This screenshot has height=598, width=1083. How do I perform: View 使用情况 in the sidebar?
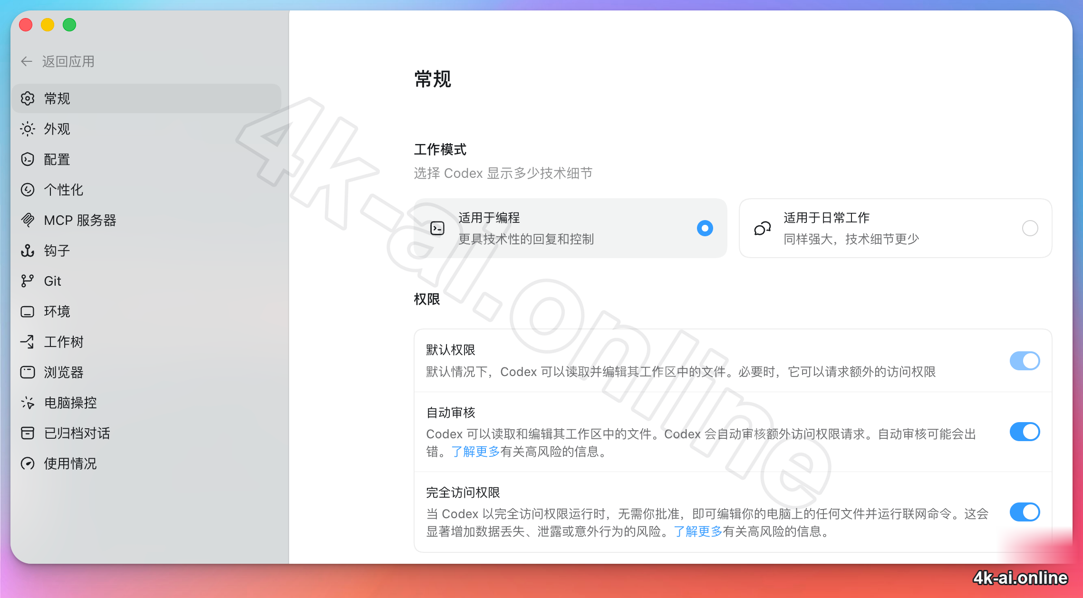pos(147,463)
